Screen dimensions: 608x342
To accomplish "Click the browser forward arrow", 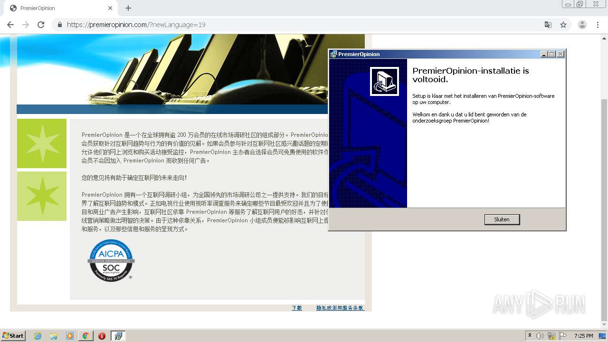I will click(26, 25).
